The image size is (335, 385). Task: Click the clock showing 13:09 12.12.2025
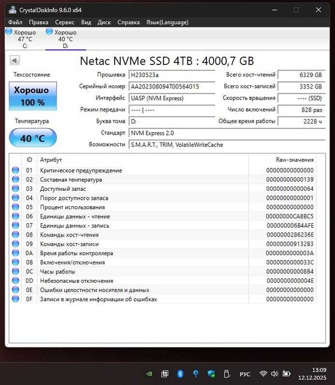coord(312,373)
